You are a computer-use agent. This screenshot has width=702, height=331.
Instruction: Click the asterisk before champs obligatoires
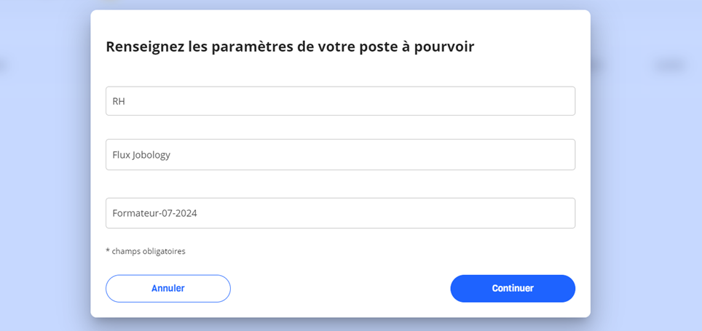108,250
